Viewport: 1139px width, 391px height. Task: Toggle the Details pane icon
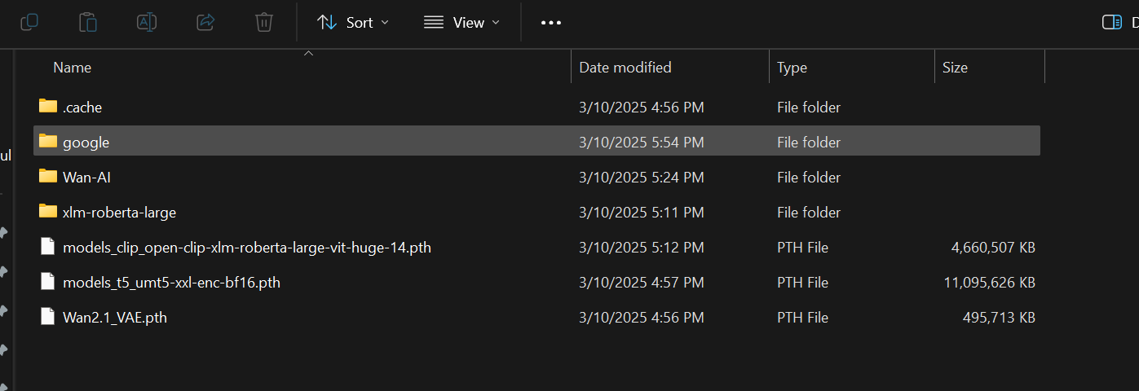click(x=1111, y=22)
